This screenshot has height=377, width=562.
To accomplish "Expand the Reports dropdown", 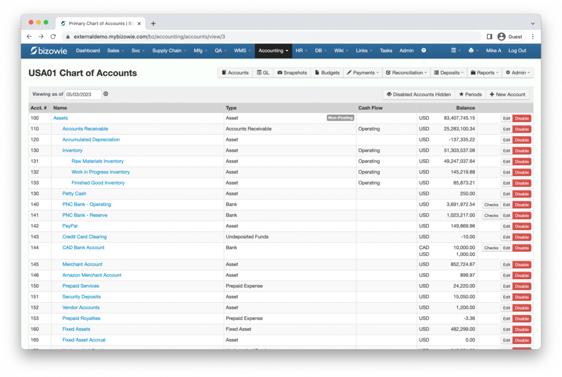I will [x=485, y=73].
